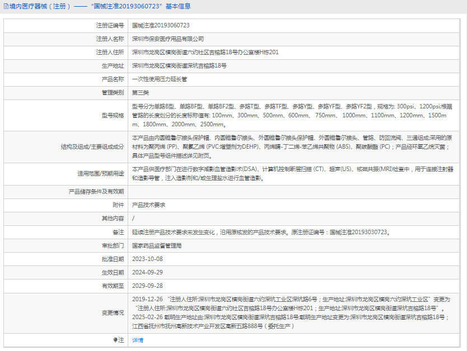
Task: Click the 产品名称 row label
Action: 113,79
